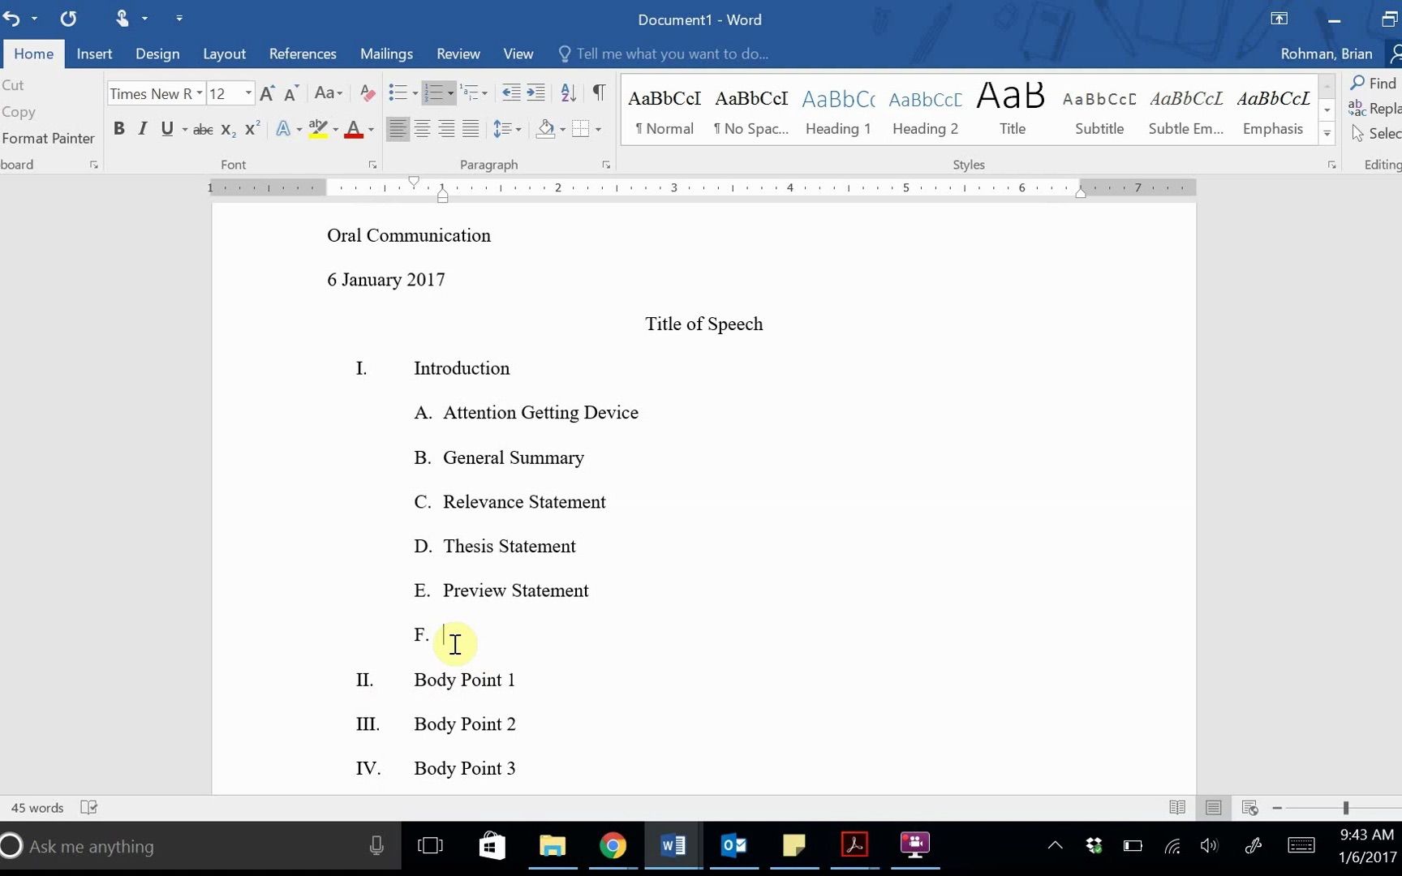Image resolution: width=1402 pixels, height=876 pixels.
Task: Open Outlook from the taskbar
Action: pos(733,846)
